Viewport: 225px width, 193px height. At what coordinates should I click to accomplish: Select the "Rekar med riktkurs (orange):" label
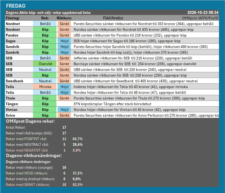29,168
